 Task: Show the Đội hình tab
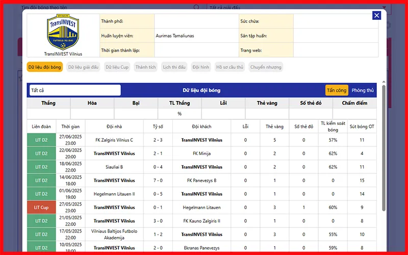tap(201, 67)
